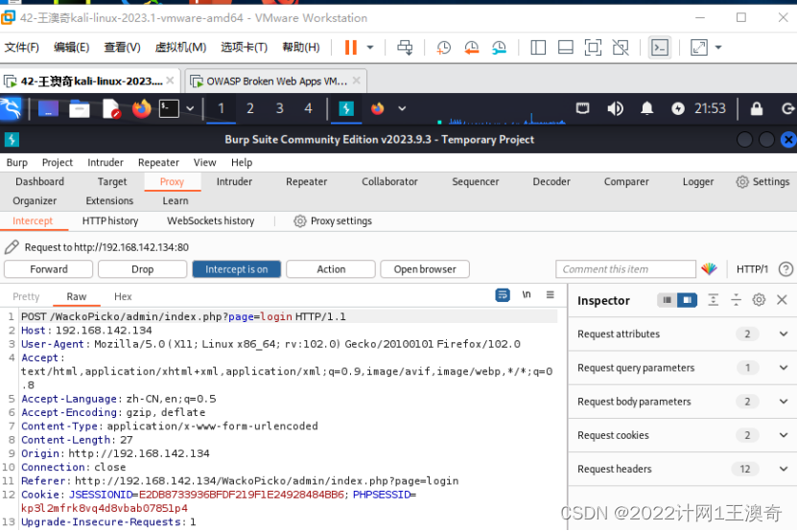The width and height of the screenshot is (797, 531).
Task: Open the stretch display dropdown arrow
Action: pyautogui.click(x=718, y=47)
